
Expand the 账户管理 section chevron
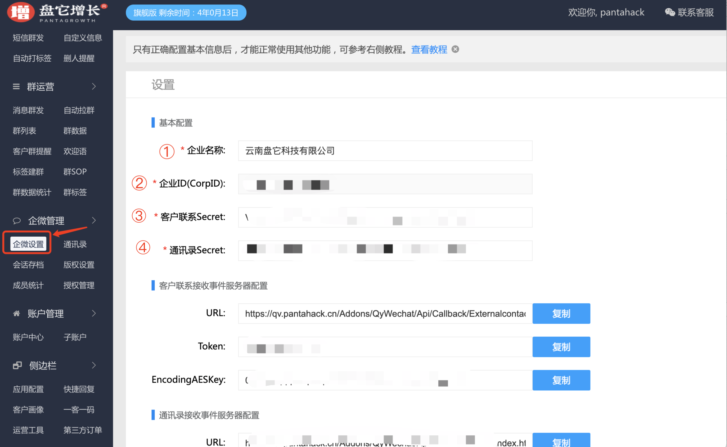[x=94, y=313]
